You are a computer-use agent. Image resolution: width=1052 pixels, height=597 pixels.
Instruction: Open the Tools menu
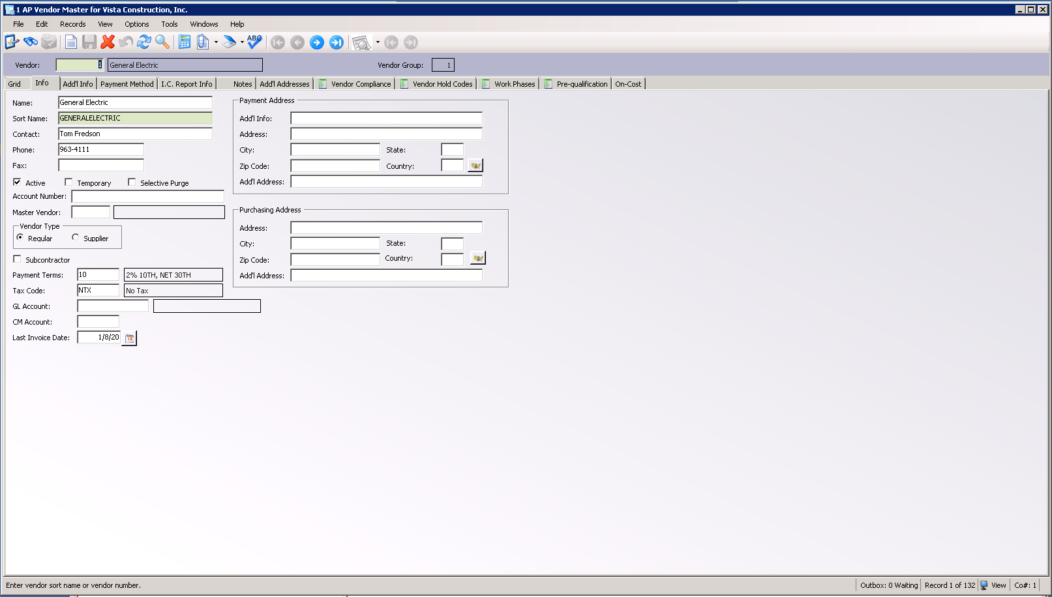click(170, 24)
